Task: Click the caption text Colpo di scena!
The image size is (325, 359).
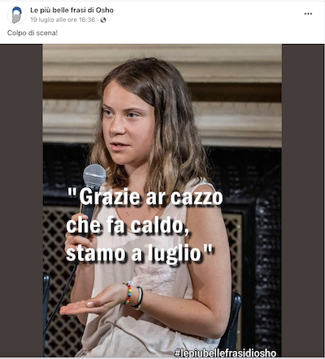Action: [32, 33]
